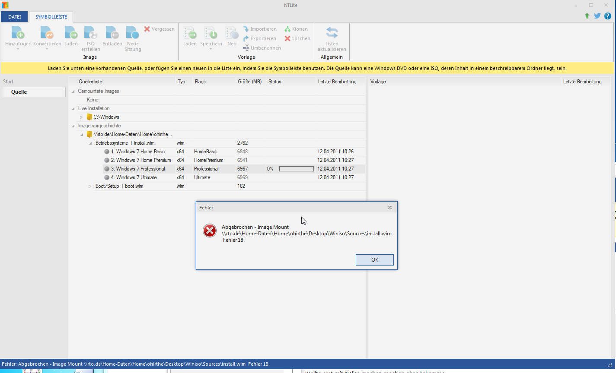This screenshot has height=373, width=616.
Task: Click the status bar resize grip
Action: (611, 364)
